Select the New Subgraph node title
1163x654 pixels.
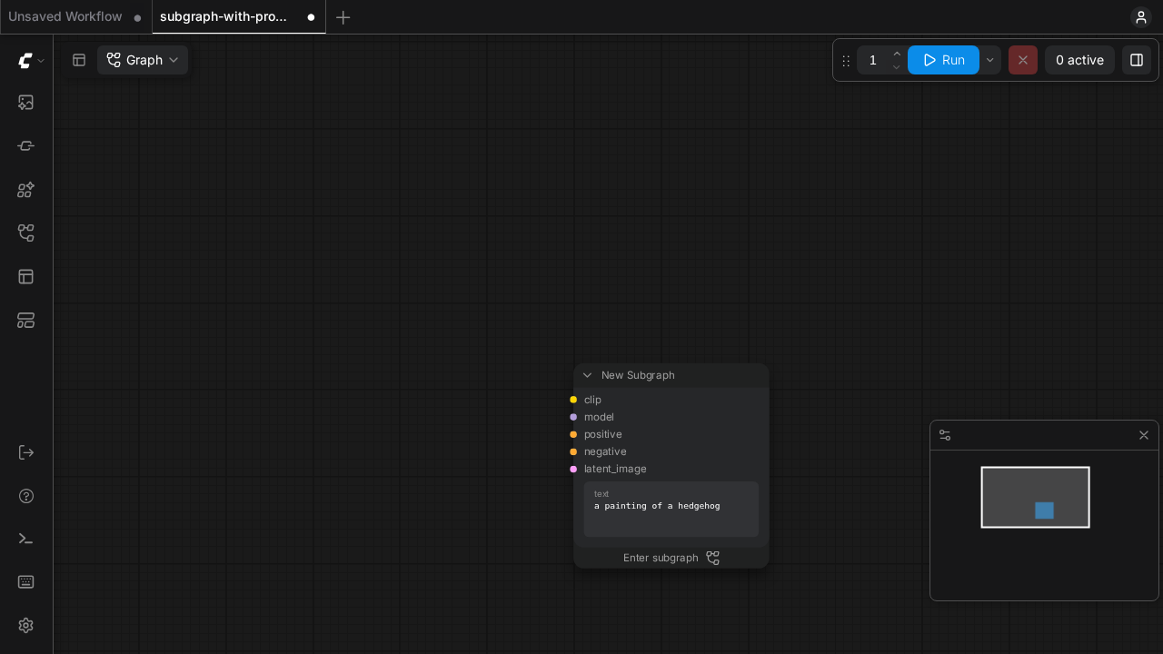click(638, 375)
